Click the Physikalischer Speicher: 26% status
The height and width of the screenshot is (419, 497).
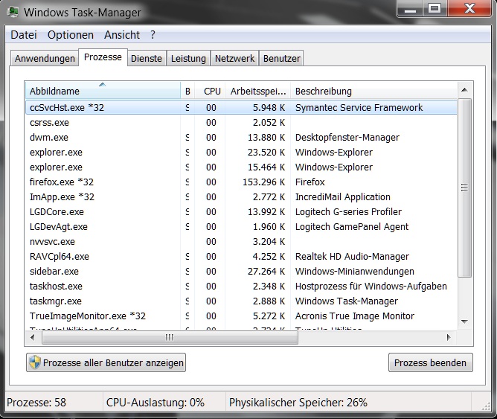click(298, 403)
